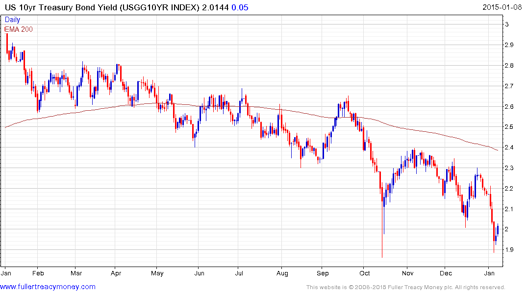Image resolution: width=527 pixels, height=294 pixels.
Task: Click the 'May' month axis label
Action: (x=157, y=273)
